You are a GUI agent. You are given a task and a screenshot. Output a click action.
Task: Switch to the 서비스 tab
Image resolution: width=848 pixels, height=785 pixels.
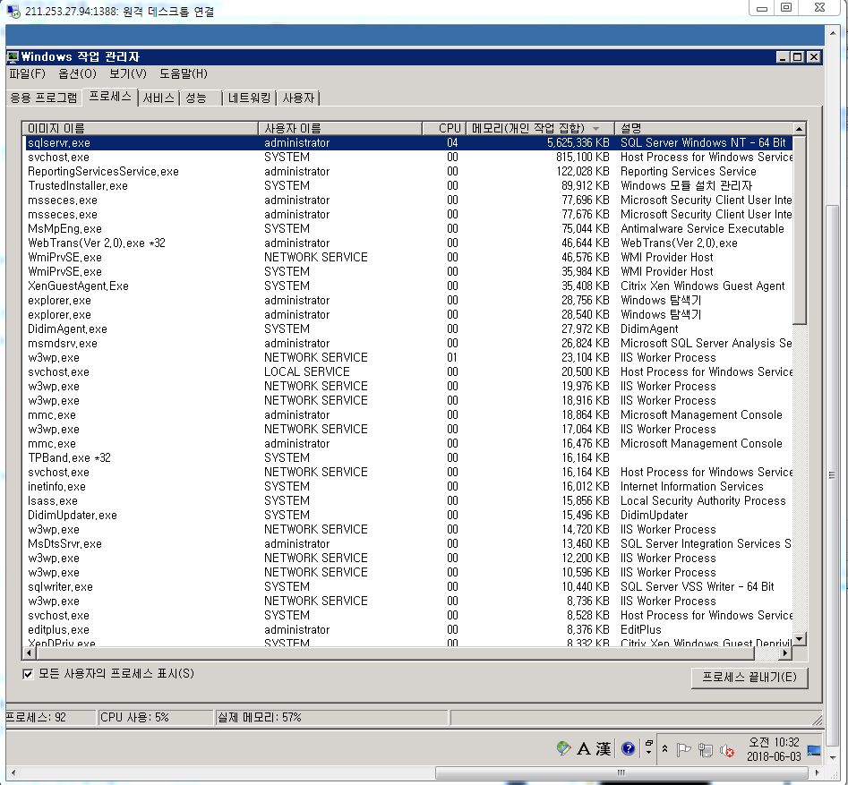pos(158,98)
